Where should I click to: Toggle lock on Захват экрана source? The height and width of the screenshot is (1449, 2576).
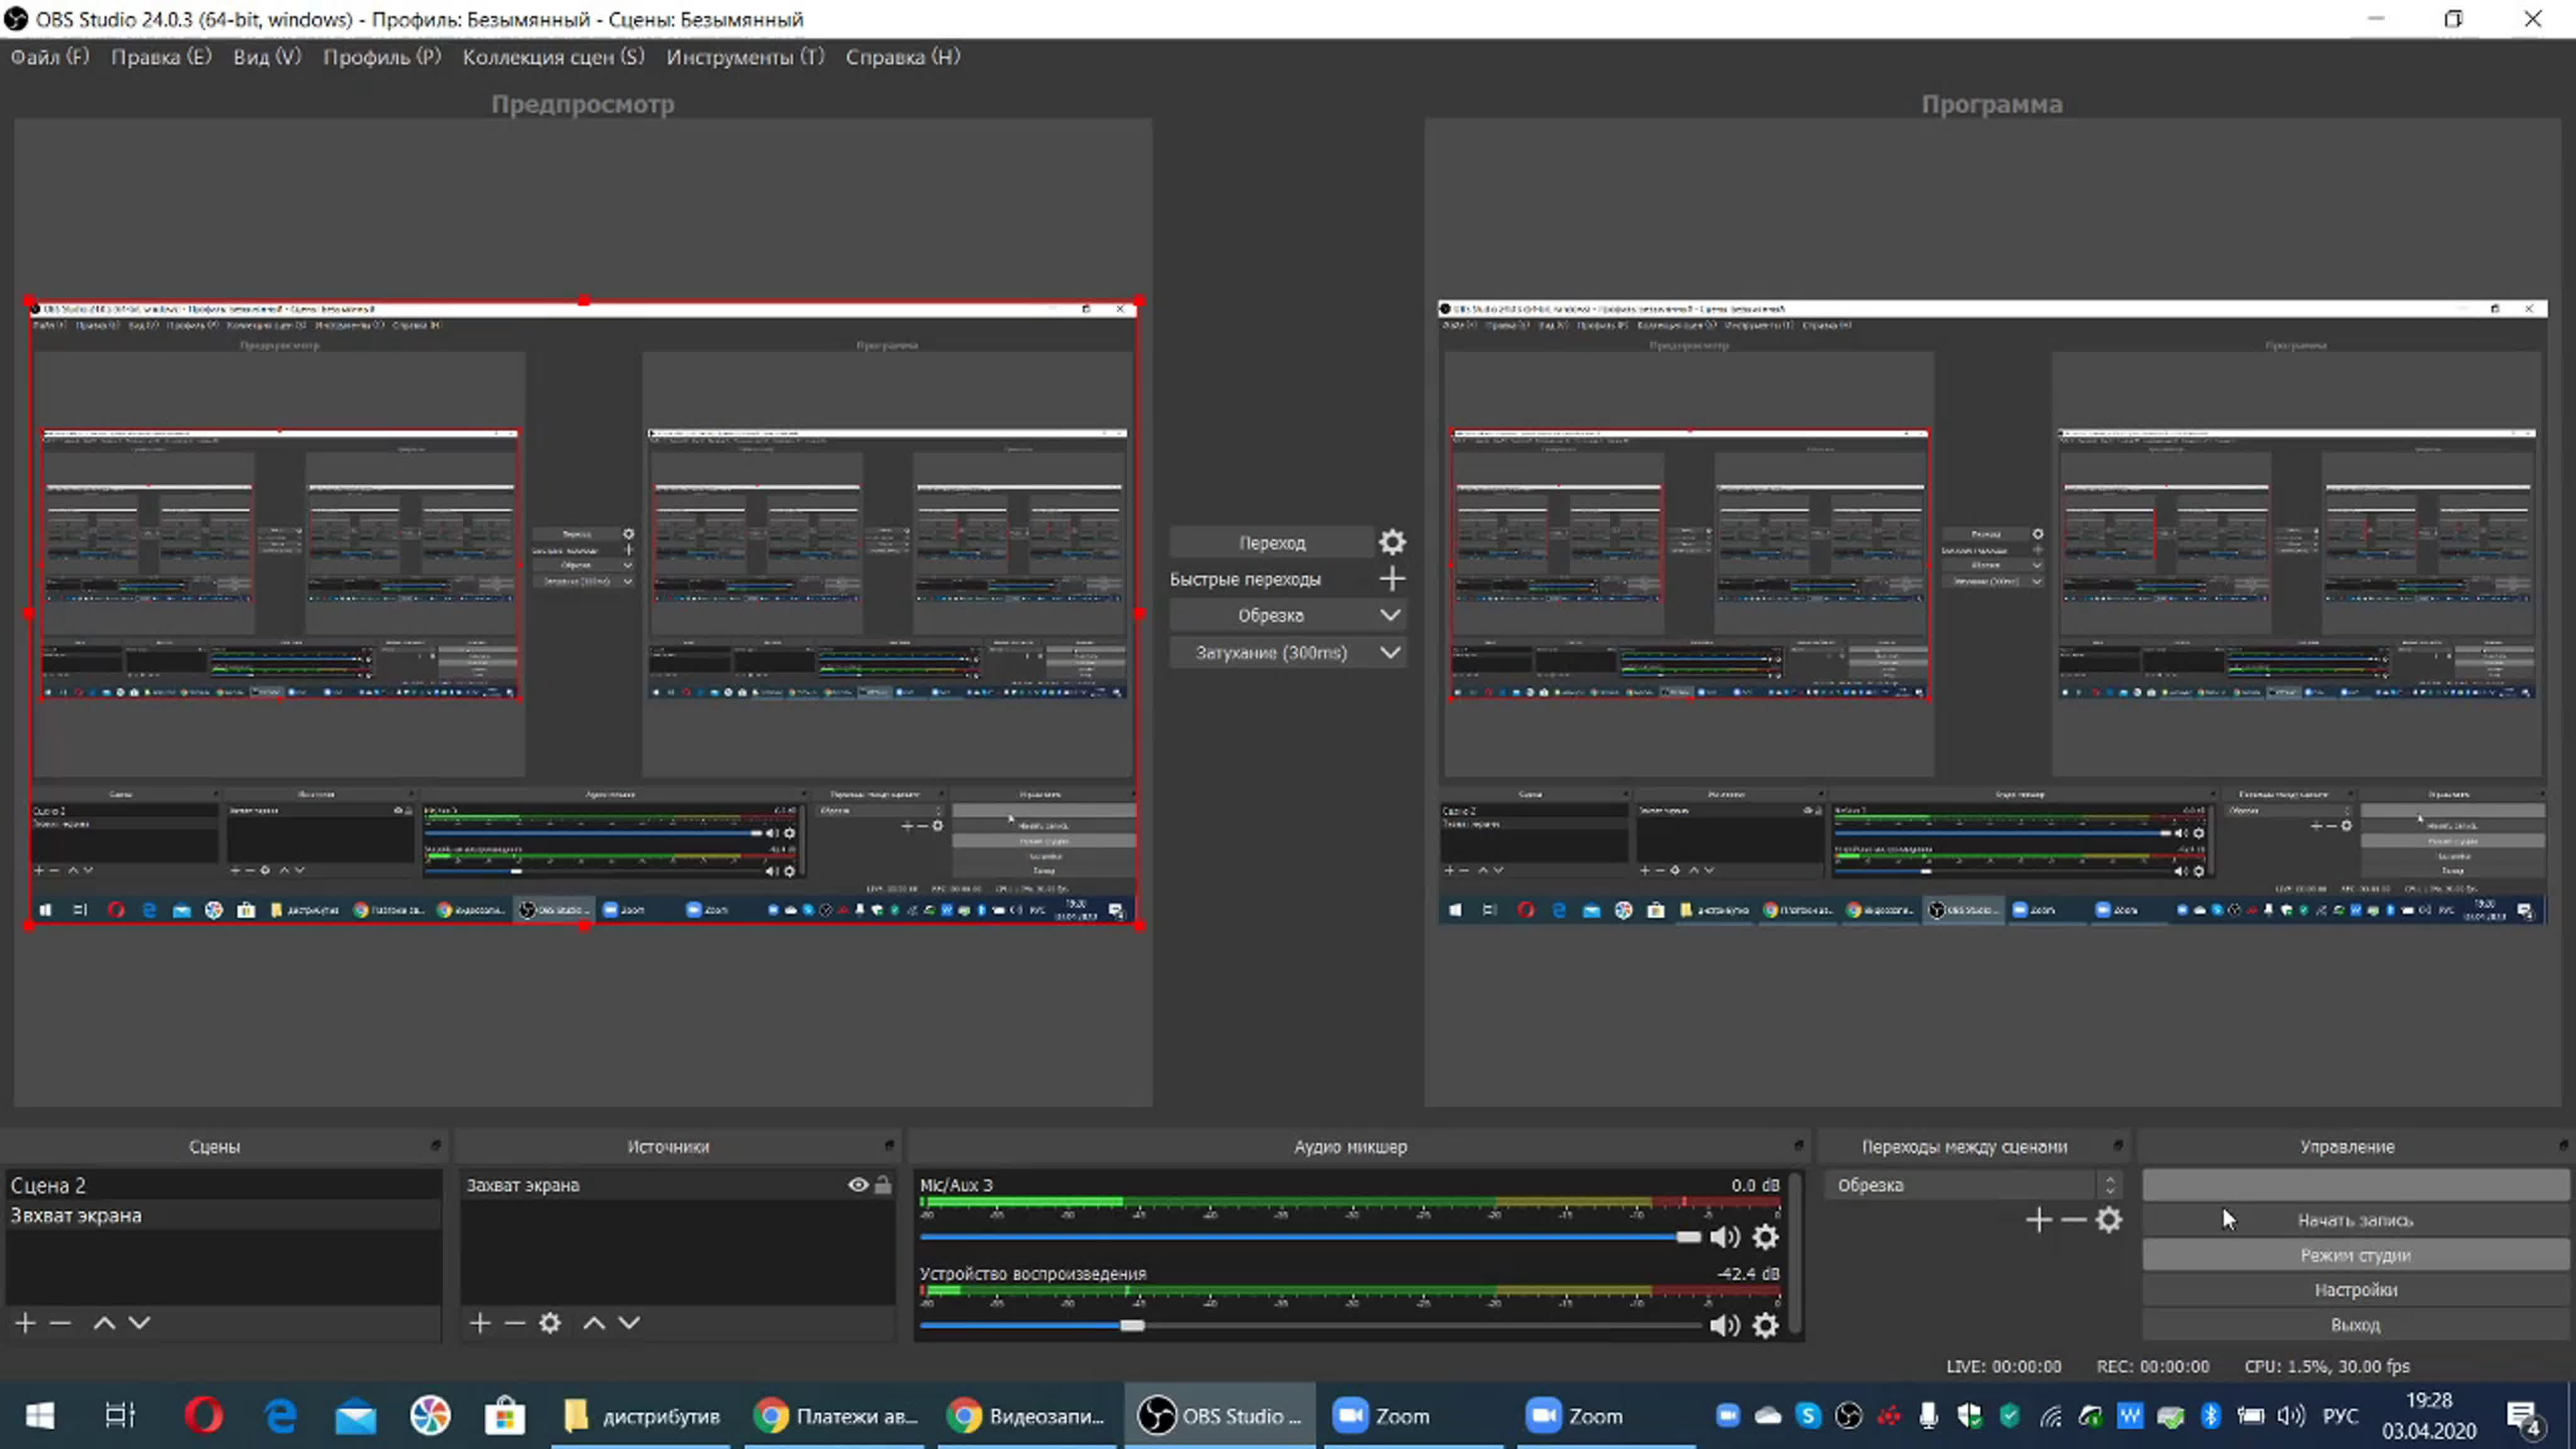point(883,1185)
